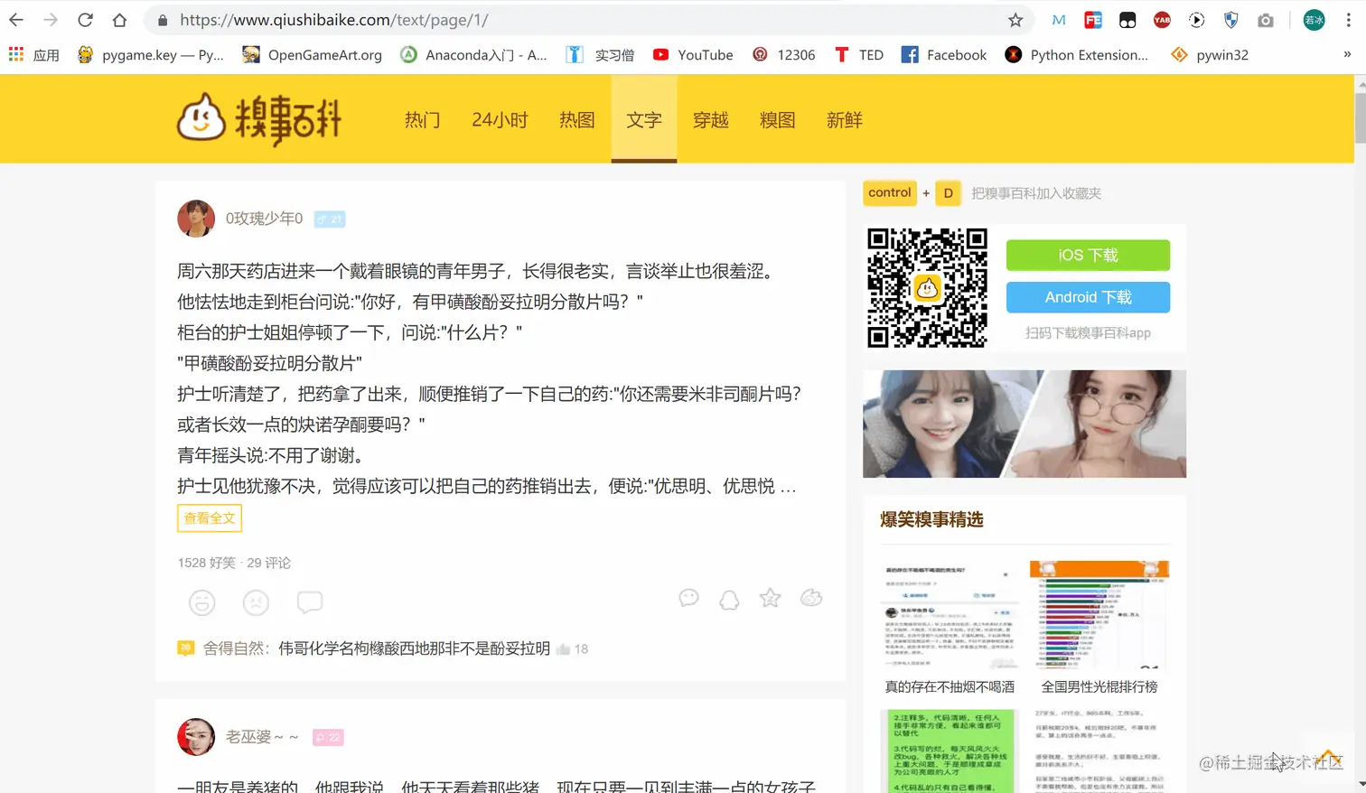Open Chrome's three-dot menu

click(x=1348, y=19)
